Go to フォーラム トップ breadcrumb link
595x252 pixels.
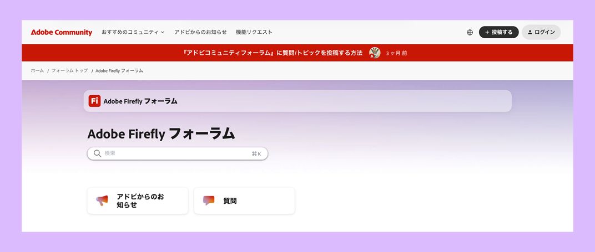(69, 71)
